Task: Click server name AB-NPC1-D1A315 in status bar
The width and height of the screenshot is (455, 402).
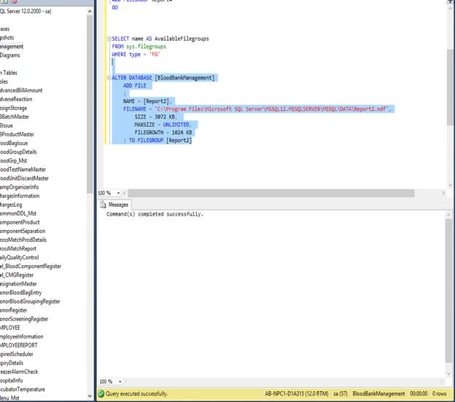Action: tap(297, 393)
